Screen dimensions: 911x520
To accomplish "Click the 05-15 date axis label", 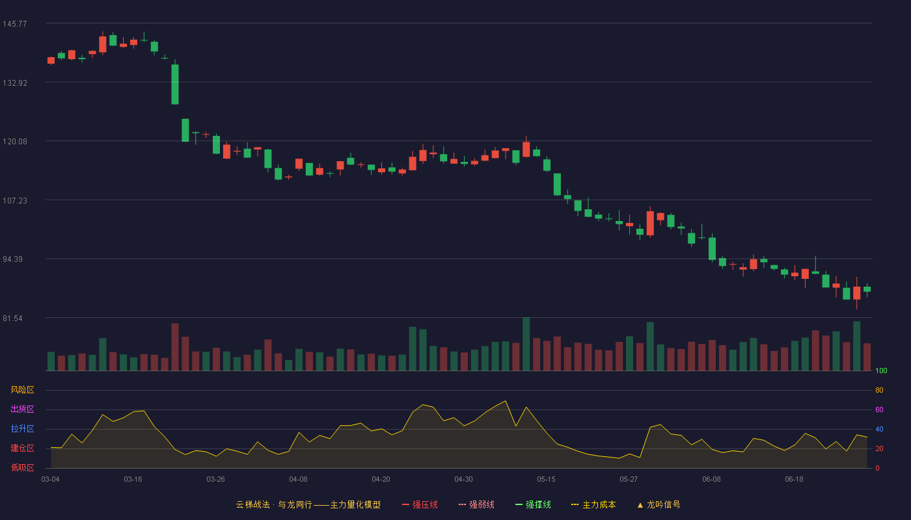I will [x=546, y=479].
